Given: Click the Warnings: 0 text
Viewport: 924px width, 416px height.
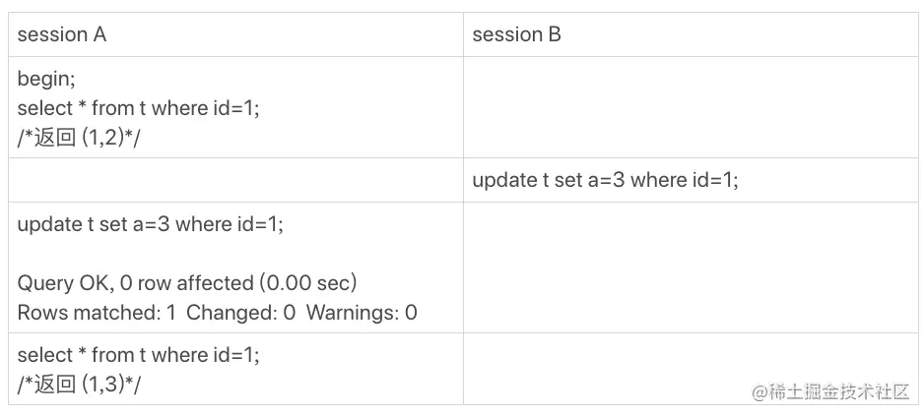Looking at the screenshot, I should coord(362,313).
